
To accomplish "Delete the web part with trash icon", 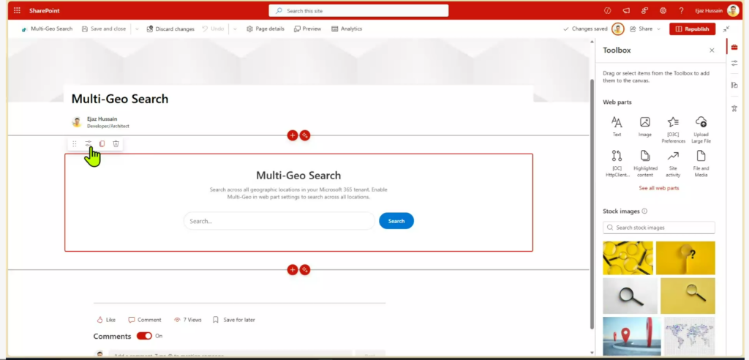I will coord(116,144).
